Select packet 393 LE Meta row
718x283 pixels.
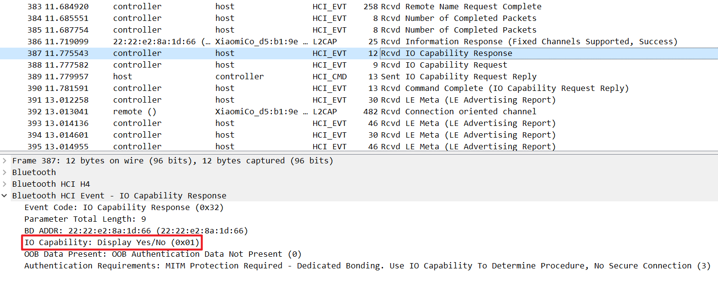(359, 124)
